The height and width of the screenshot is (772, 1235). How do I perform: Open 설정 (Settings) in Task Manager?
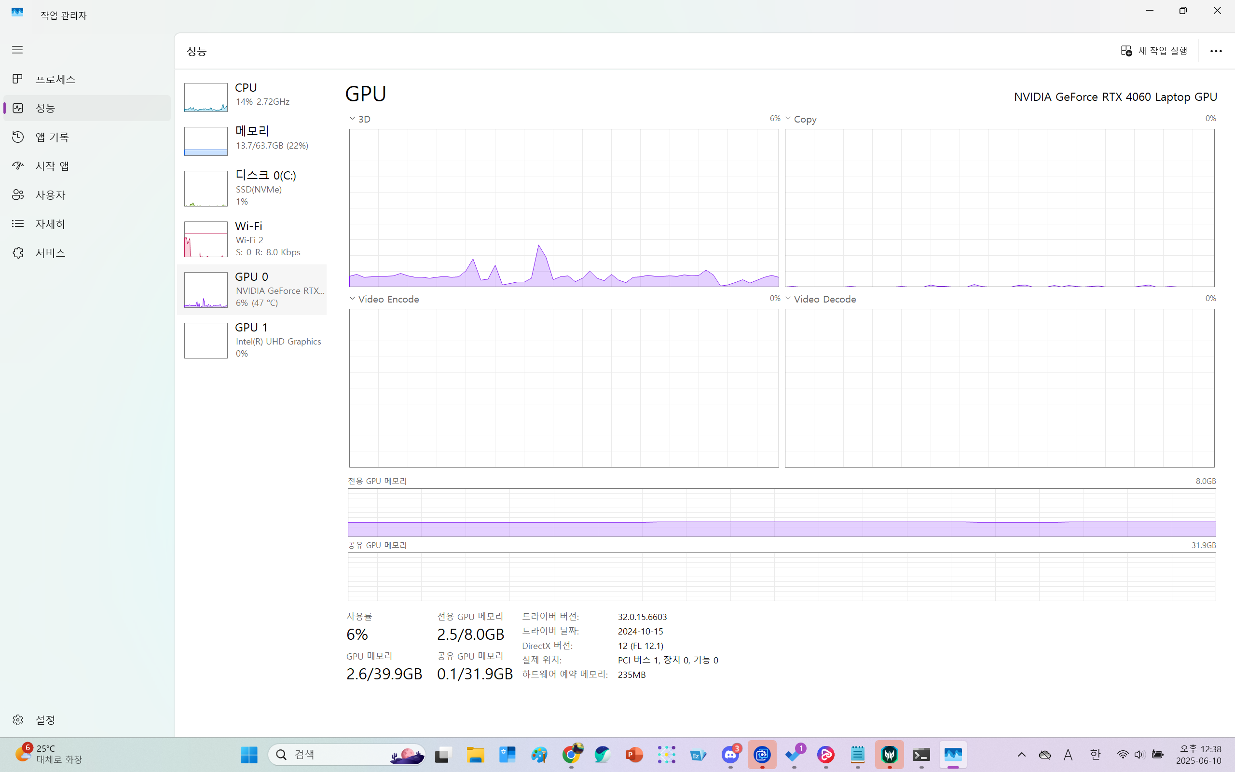pos(87,719)
